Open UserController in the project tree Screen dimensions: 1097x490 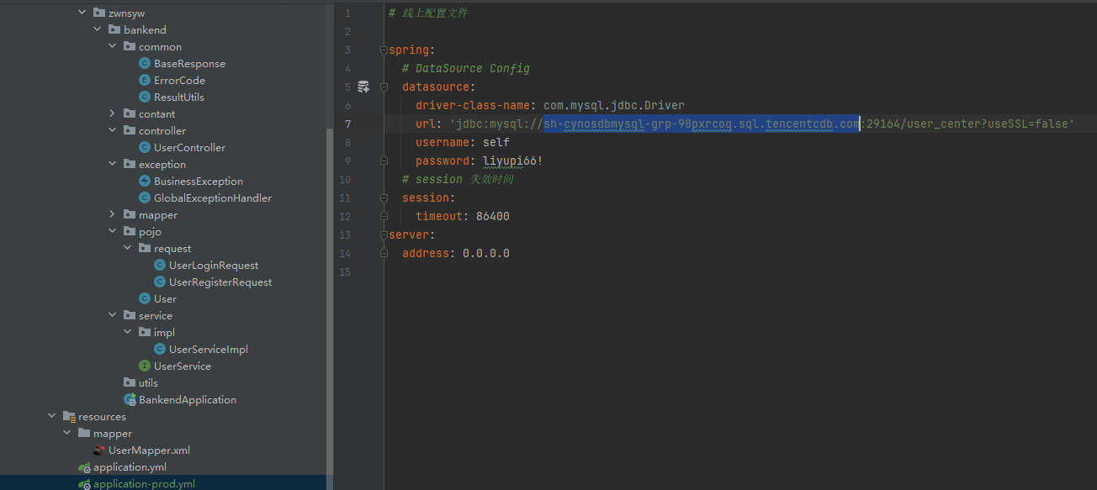pyautogui.click(x=189, y=147)
